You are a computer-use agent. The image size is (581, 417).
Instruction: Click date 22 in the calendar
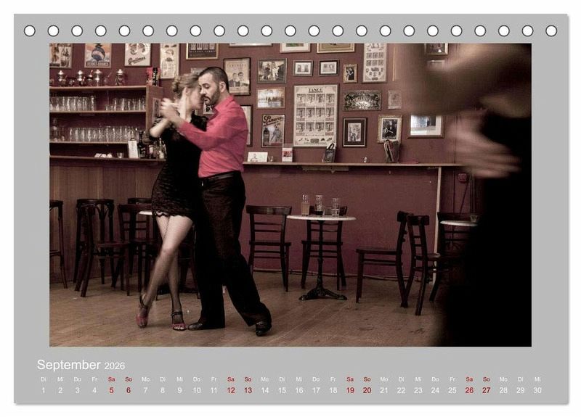pos(401,390)
